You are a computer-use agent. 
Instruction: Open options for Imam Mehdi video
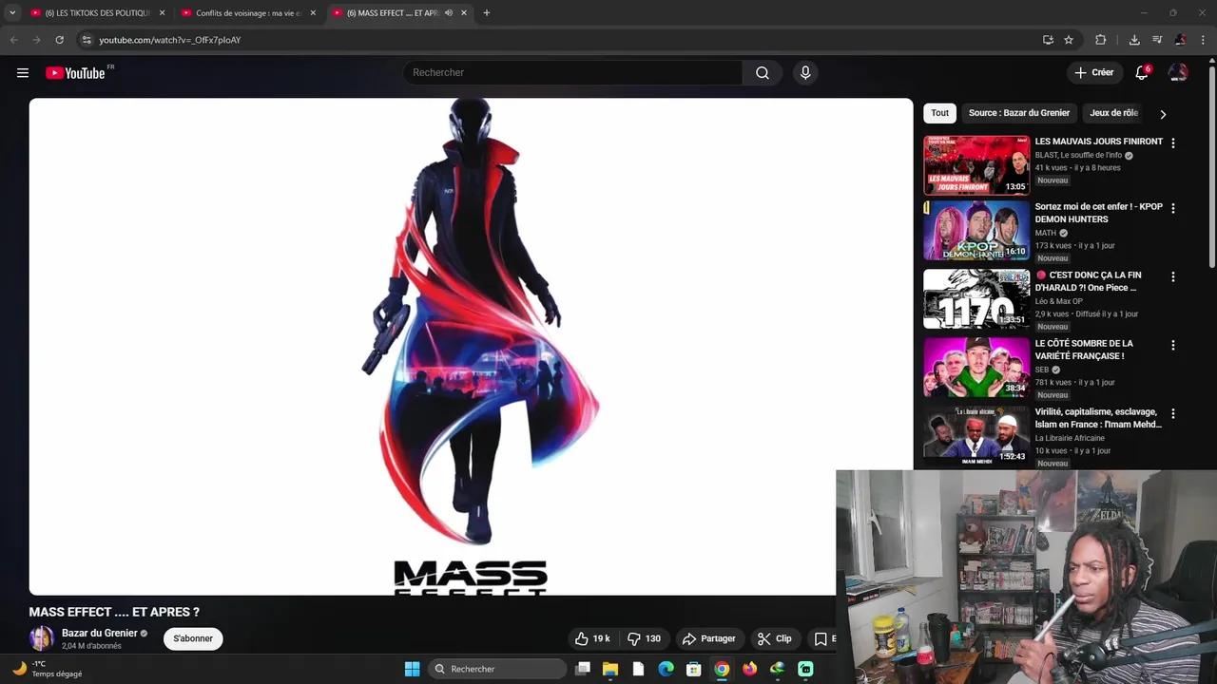pos(1173,413)
